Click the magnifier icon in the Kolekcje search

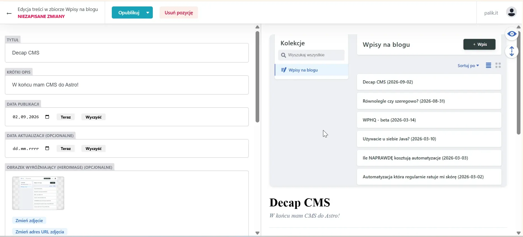[283, 55]
